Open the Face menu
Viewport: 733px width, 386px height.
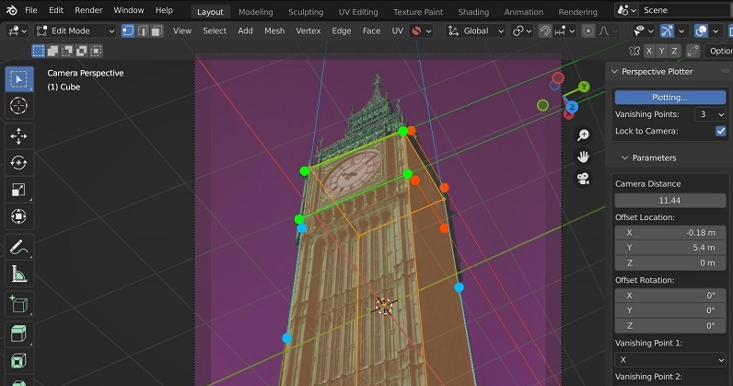click(372, 31)
